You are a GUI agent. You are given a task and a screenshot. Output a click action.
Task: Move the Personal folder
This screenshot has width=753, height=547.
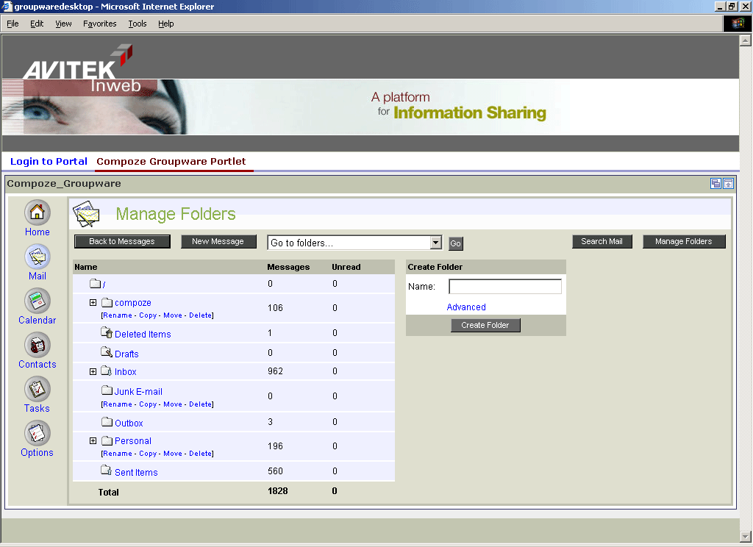[172, 454]
